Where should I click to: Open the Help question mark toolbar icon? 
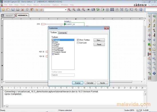coord(141,10)
